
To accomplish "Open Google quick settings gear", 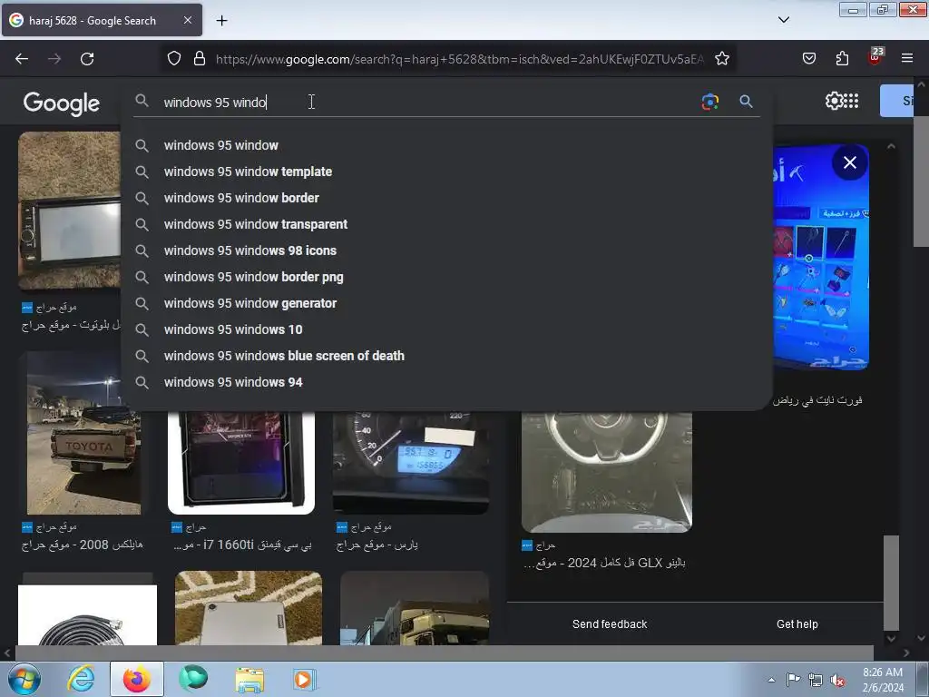I will click(x=834, y=101).
